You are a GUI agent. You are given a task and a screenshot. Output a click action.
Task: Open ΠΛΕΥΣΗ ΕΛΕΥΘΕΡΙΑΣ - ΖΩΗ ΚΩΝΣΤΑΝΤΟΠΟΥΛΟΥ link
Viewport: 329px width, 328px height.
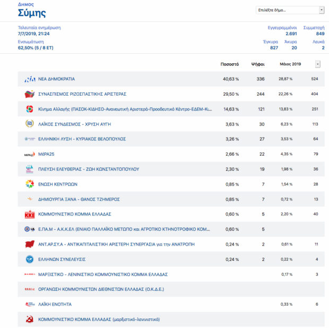(89, 169)
